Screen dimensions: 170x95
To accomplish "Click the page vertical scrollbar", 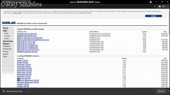I will pyautogui.click(x=169, y=48).
